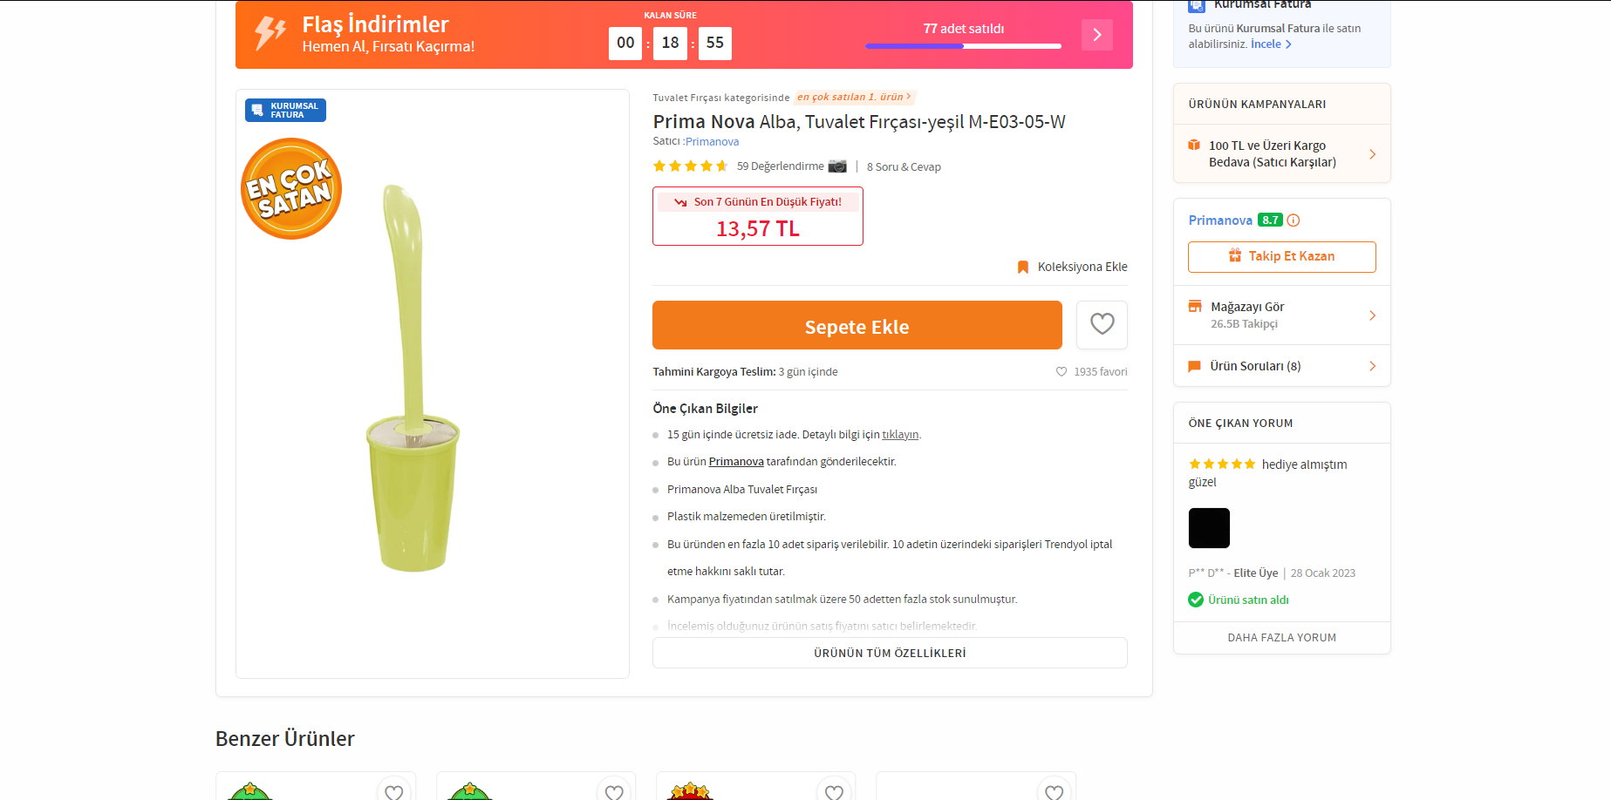The width and height of the screenshot is (1611, 800).
Task: Click the Koleksiyona Ekle bookmark icon
Action: coord(1023,267)
